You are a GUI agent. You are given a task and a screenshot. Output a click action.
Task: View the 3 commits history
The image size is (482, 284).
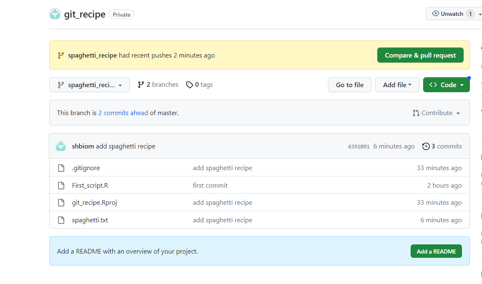(x=442, y=146)
